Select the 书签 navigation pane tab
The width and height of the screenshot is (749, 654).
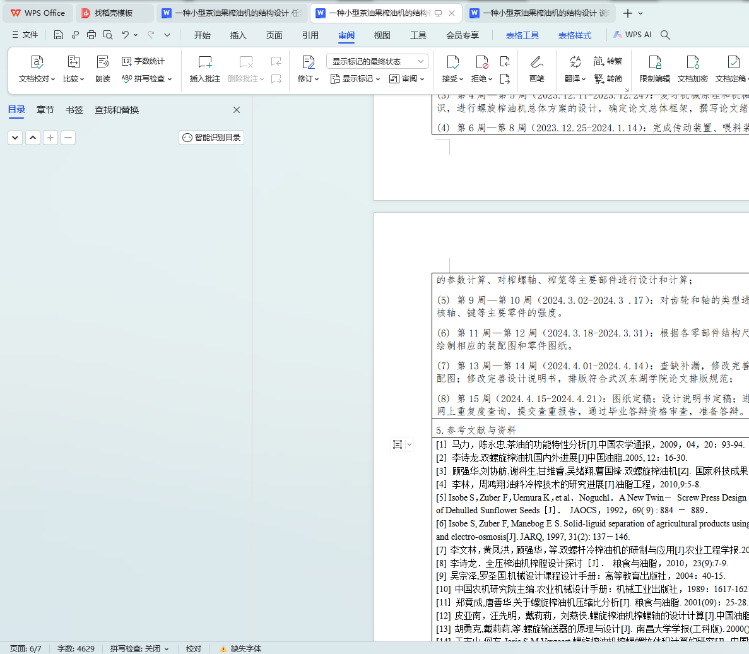pos(74,110)
